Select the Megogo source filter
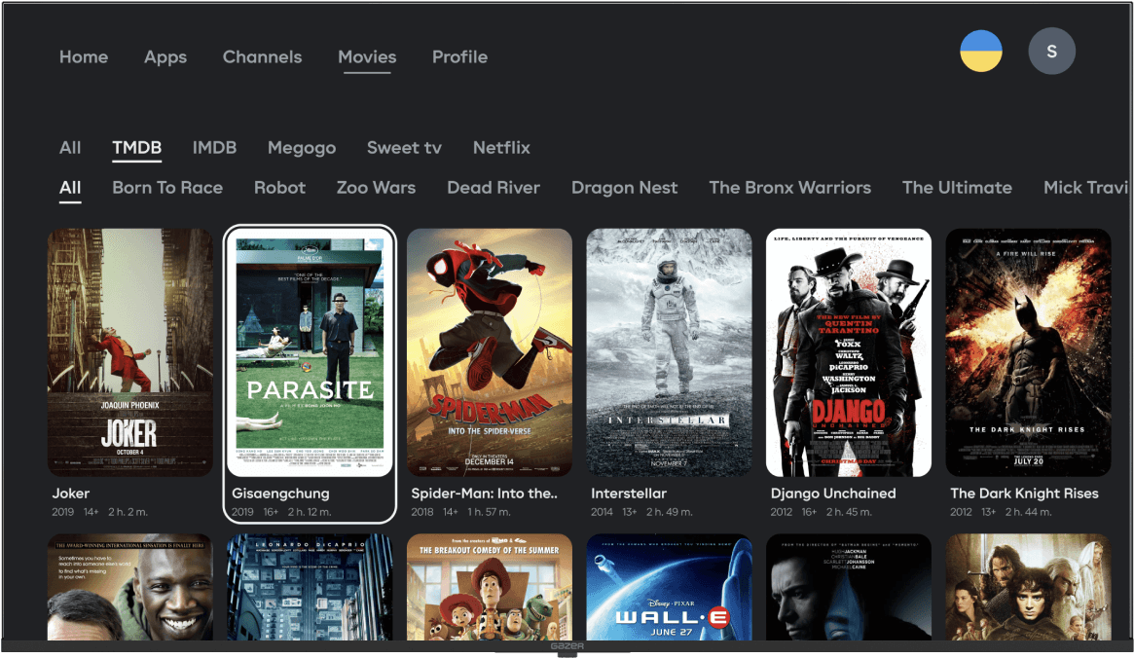Image resolution: width=1134 pixels, height=658 pixels. pos(302,148)
